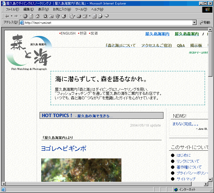Open アクセス＆ご宿泊 page
This screenshot has height=193, width=214.
click(156, 45)
